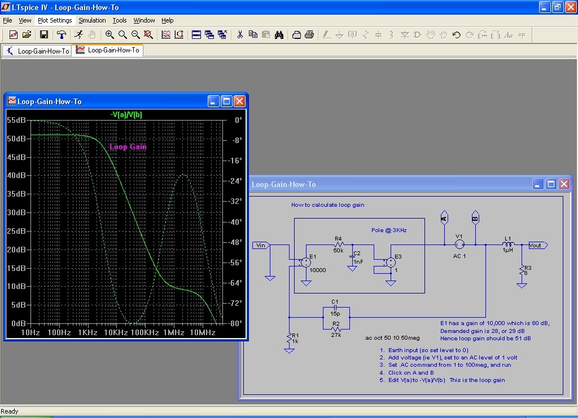578x418 pixels.
Task: Click net label B in schematic
Action: pos(475,218)
